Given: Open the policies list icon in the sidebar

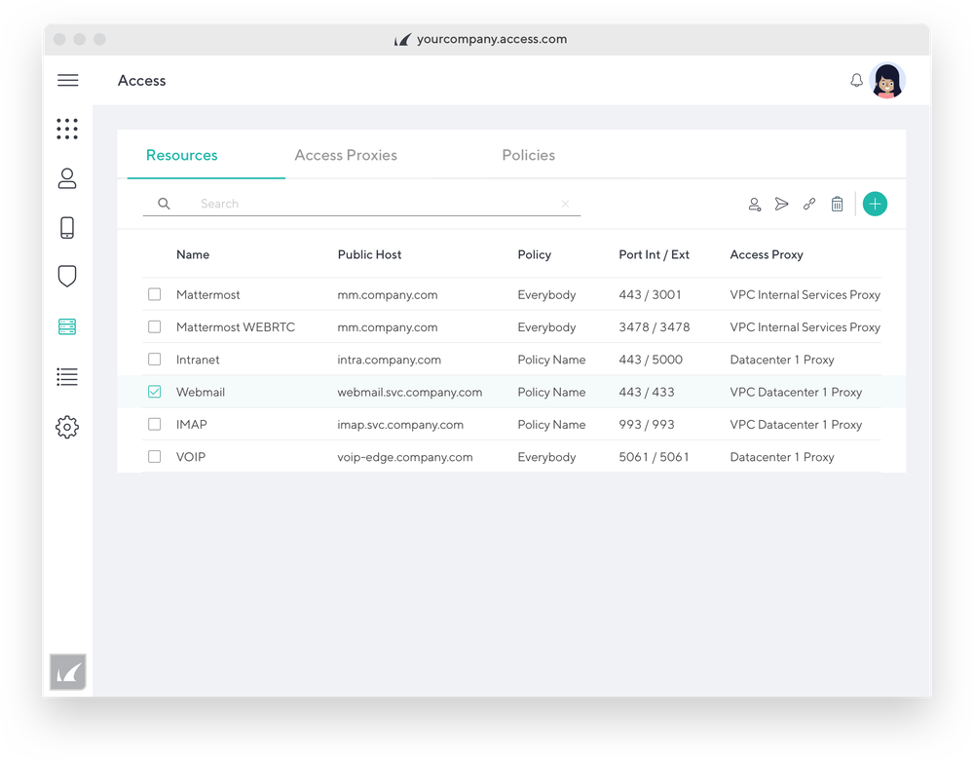Looking at the screenshot, I should click(67, 377).
